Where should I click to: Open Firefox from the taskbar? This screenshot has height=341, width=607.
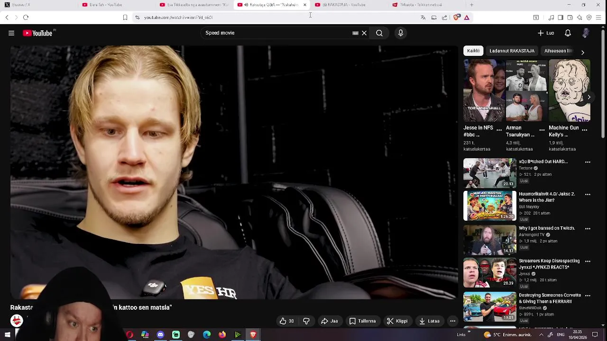click(x=222, y=335)
